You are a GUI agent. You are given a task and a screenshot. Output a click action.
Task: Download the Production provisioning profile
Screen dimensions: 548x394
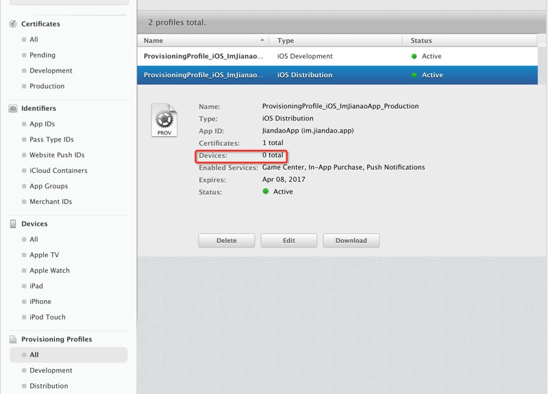pos(351,241)
